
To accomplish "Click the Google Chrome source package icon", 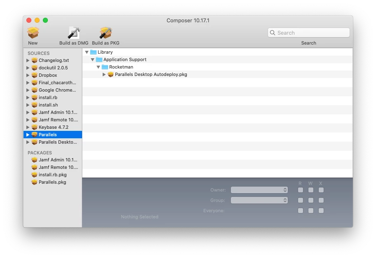I will click(35, 90).
